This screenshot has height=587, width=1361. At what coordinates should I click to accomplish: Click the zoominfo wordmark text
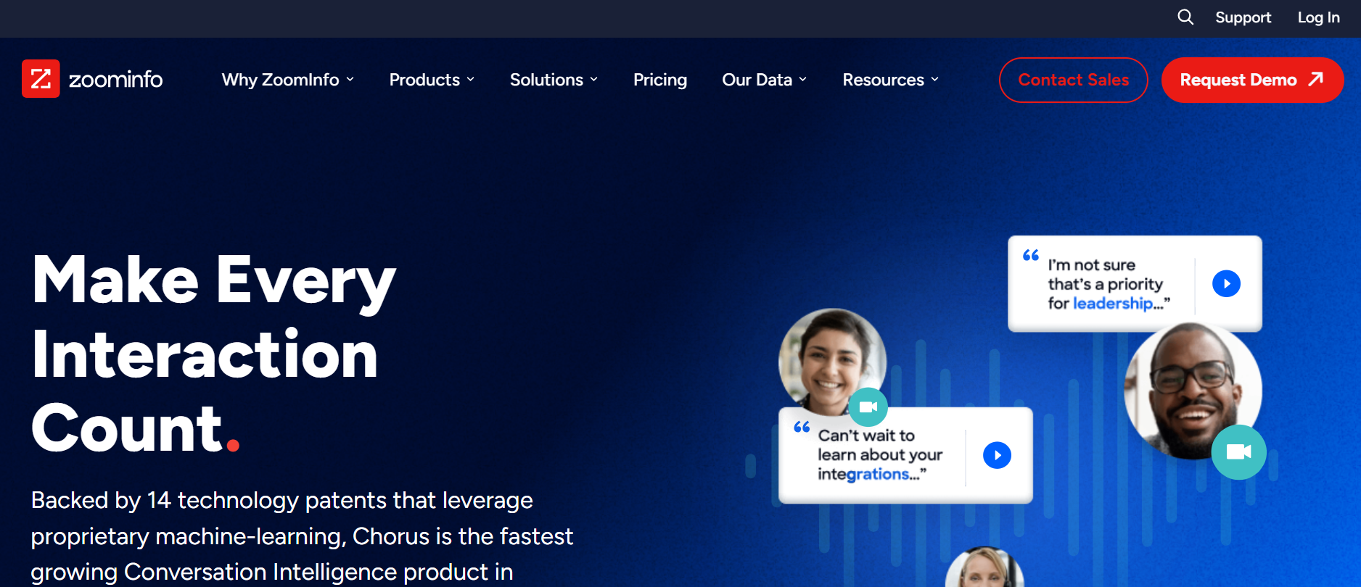point(115,79)
